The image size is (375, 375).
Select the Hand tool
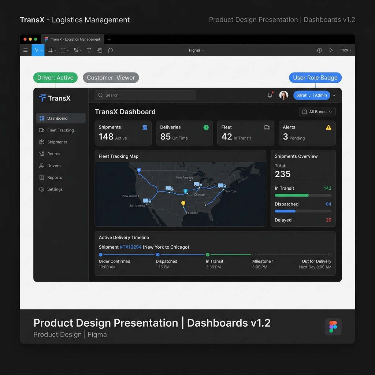coord(100,50)
